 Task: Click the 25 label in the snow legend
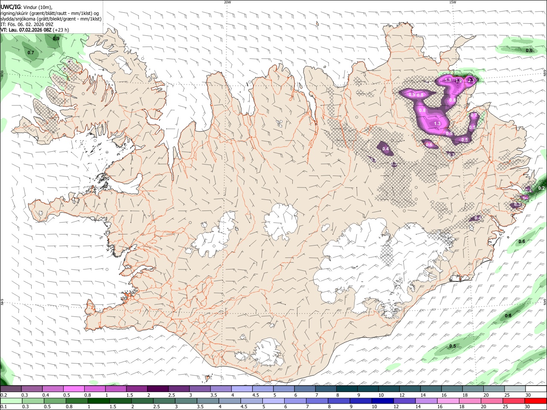(x=507, y=395)
